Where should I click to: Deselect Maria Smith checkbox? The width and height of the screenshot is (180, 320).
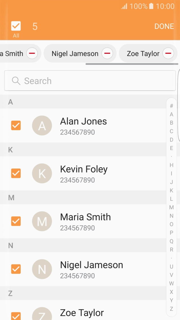click(16, 221)
